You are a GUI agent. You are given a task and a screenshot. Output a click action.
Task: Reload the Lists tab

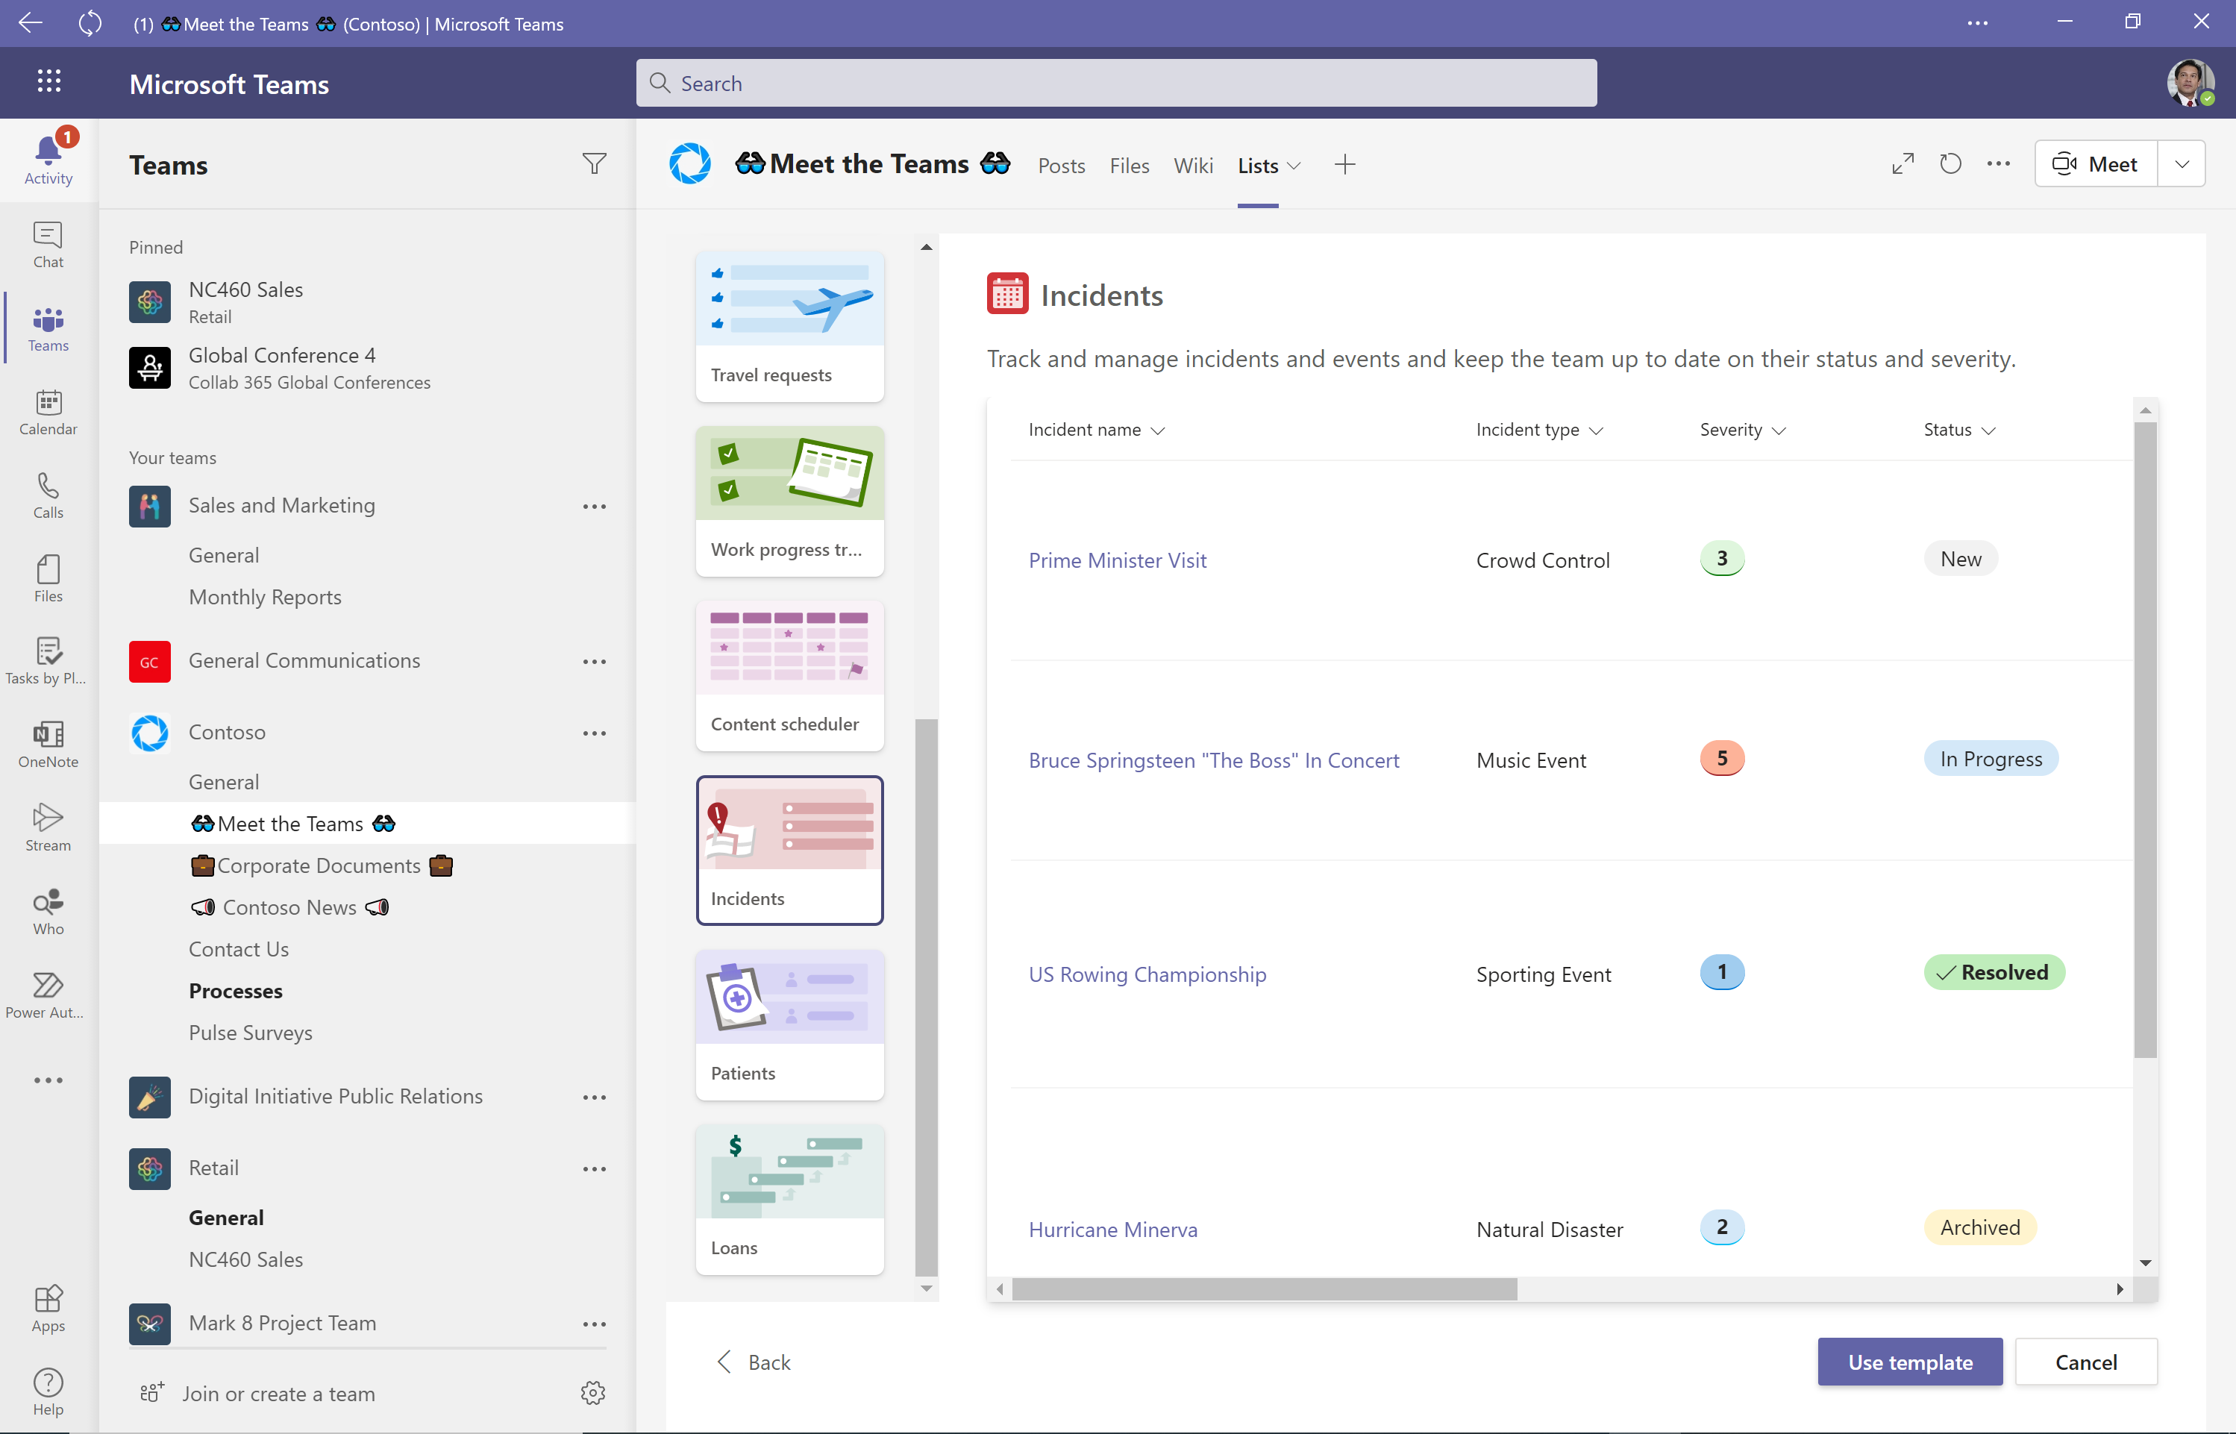[x=1950, y=165]
